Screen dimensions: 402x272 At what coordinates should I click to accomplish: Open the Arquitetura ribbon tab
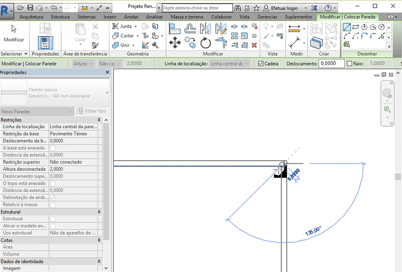point(31,17)
